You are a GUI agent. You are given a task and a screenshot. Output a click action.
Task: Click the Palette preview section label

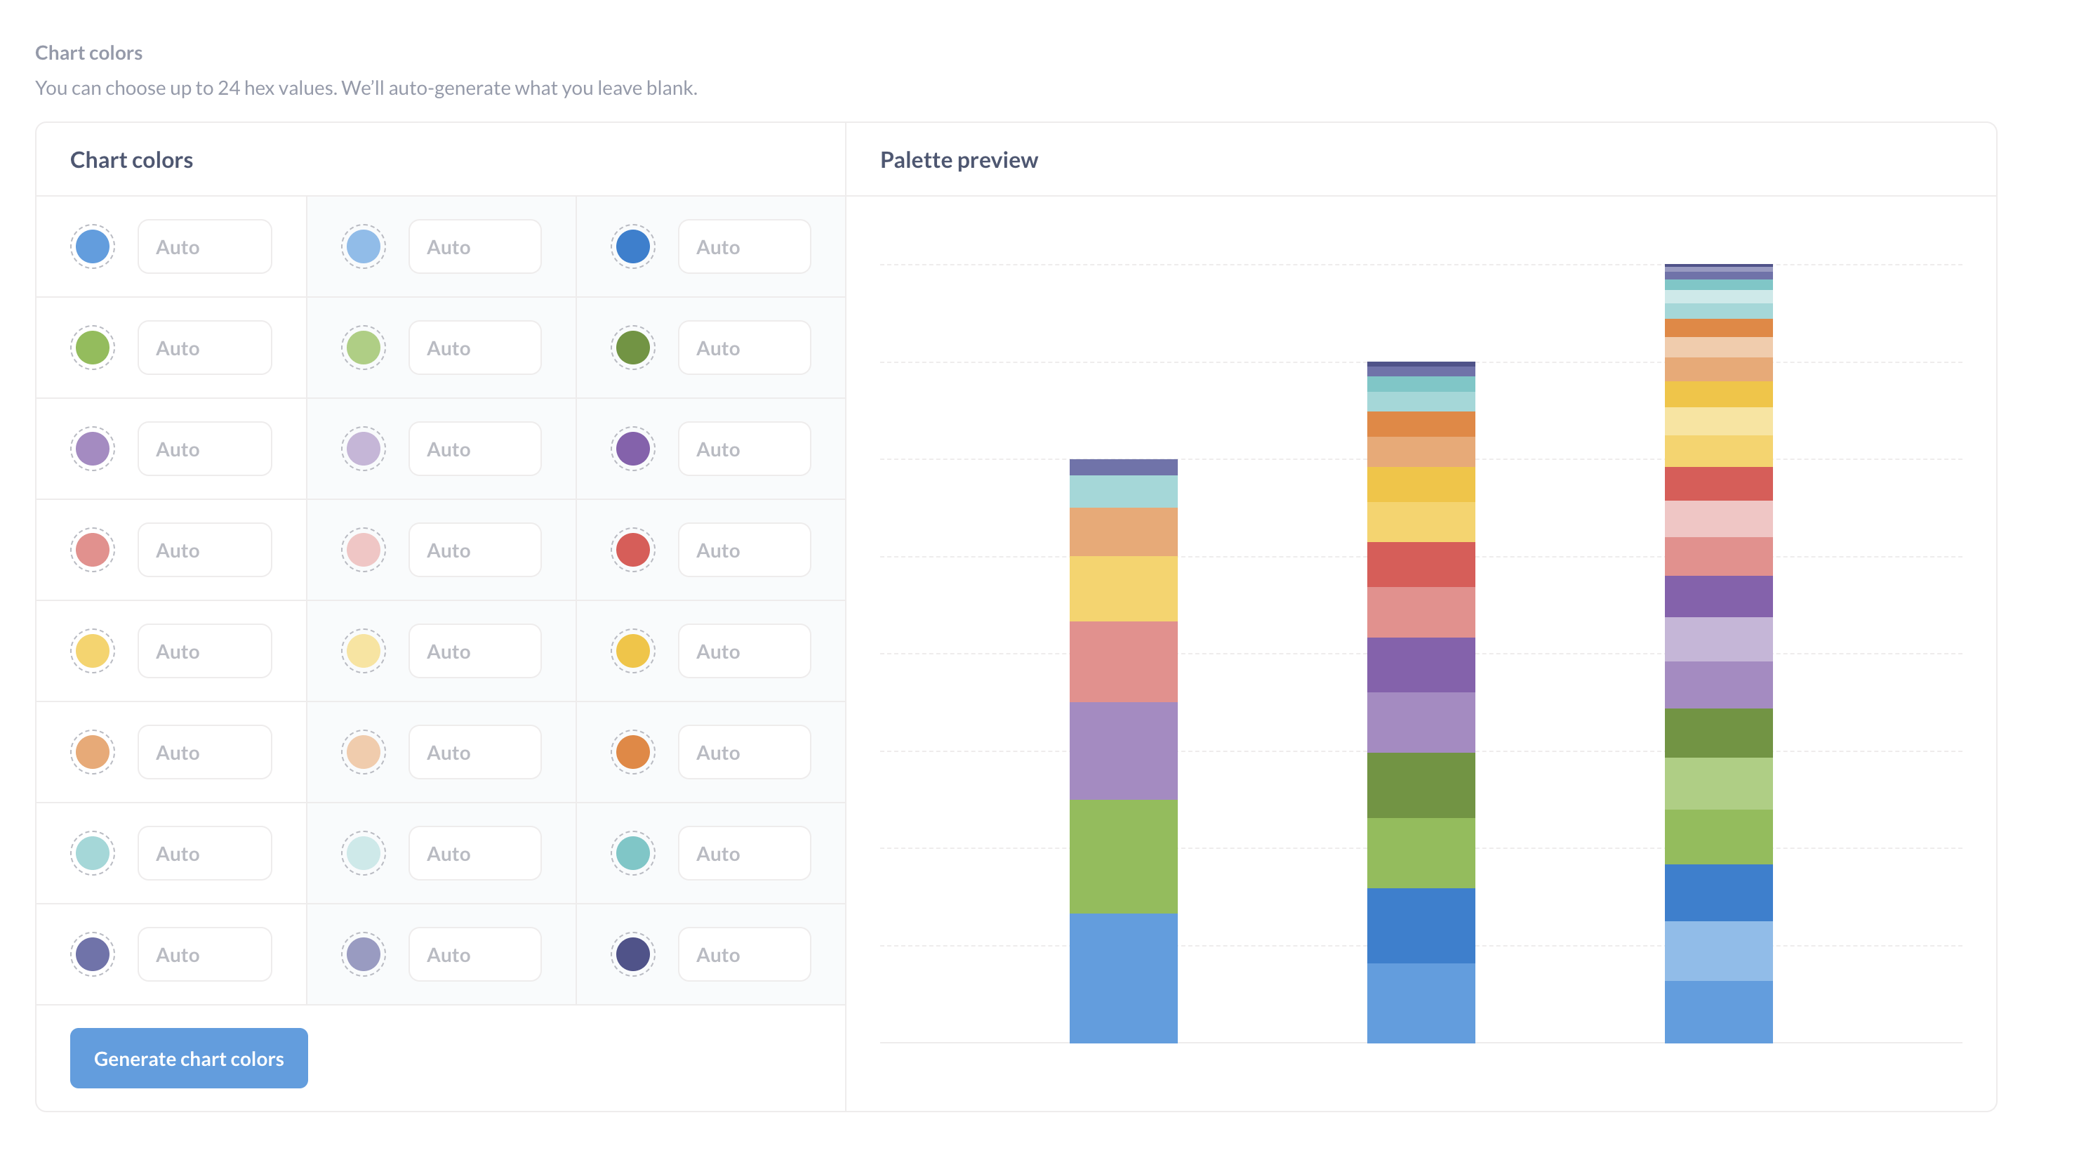pyautogui.click(x=957, y=160)
